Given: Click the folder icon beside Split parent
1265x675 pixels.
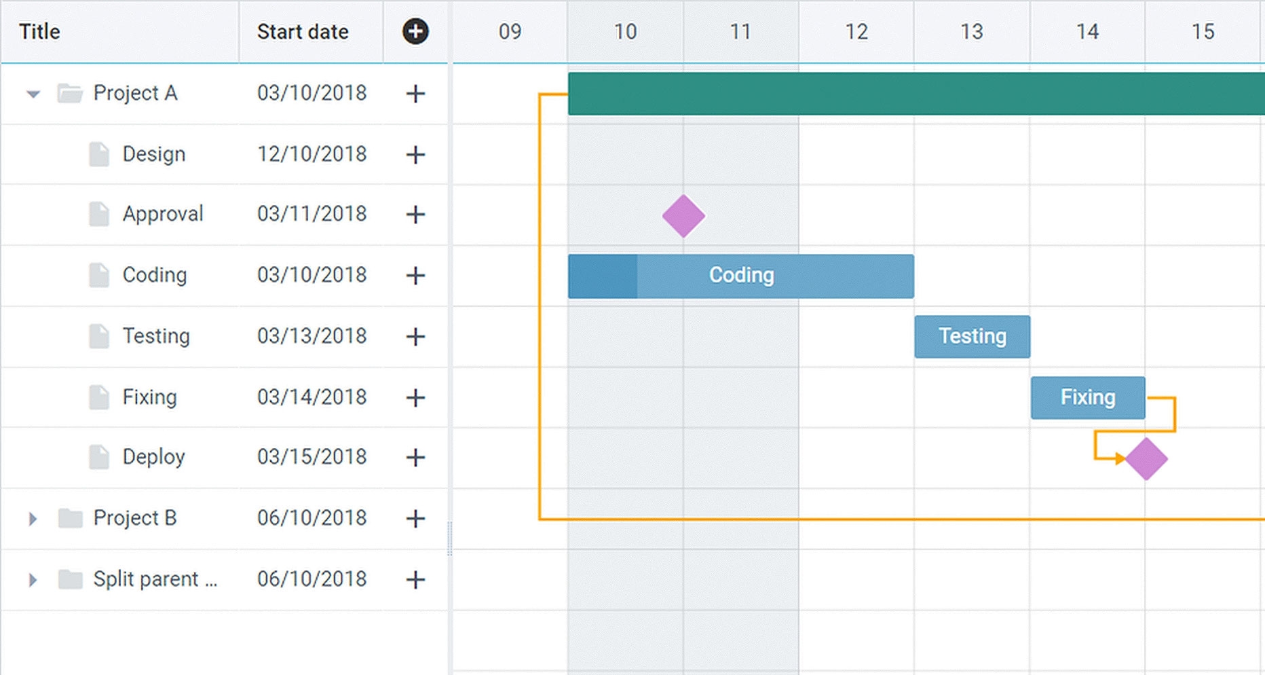Looking at the screenshot, I should 71,579.
